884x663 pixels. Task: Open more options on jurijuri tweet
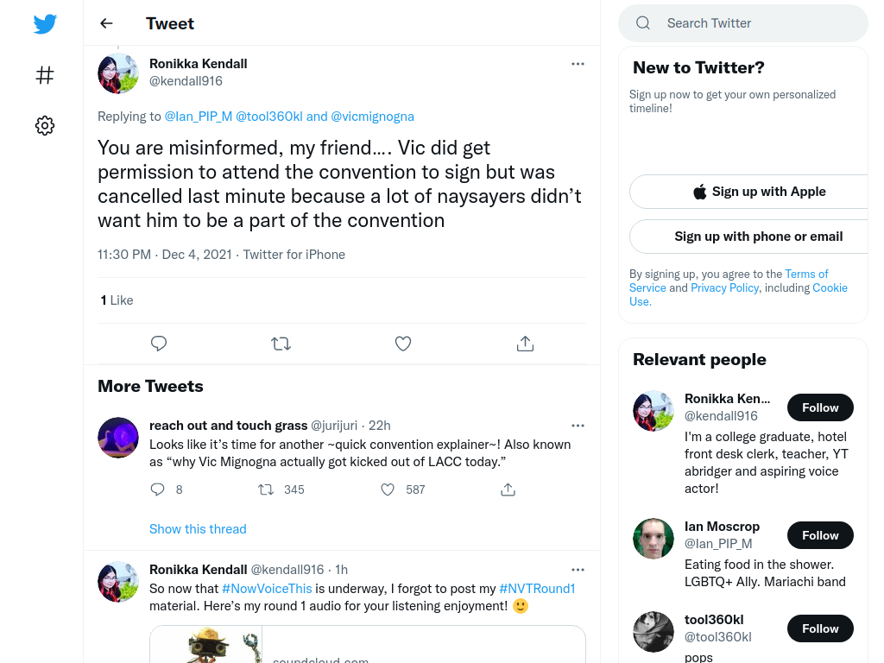tap(578, 426)
